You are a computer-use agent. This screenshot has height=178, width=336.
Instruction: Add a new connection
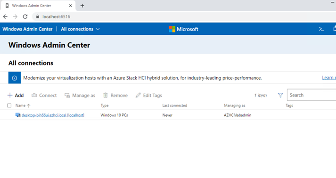point(16,95)
